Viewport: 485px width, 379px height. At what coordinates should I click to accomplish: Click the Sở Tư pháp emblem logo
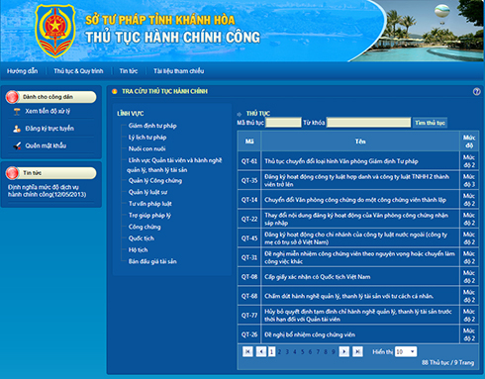tap(55, 31)
